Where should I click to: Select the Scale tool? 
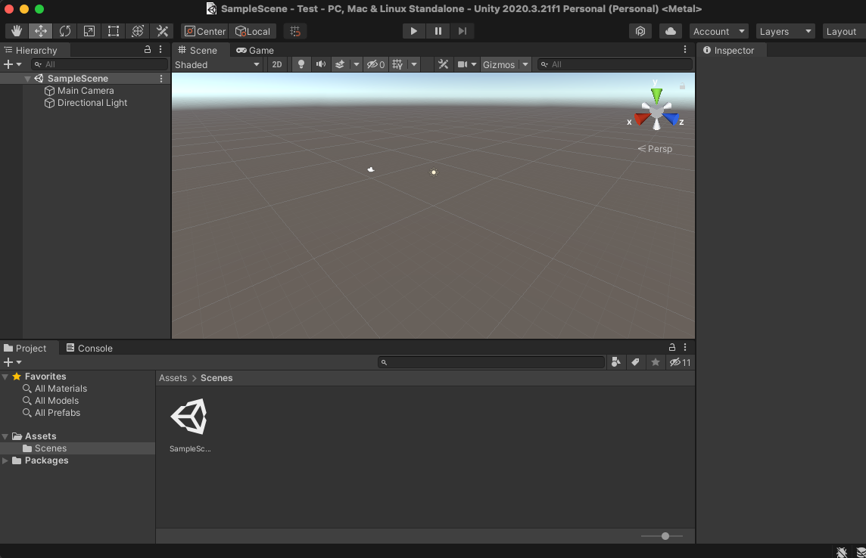[x=89, y=31]
